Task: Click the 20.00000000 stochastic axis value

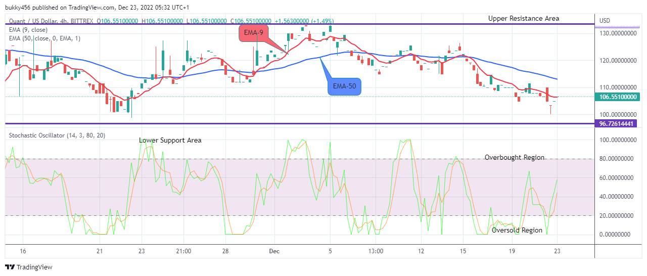Action: coord(616,215)
